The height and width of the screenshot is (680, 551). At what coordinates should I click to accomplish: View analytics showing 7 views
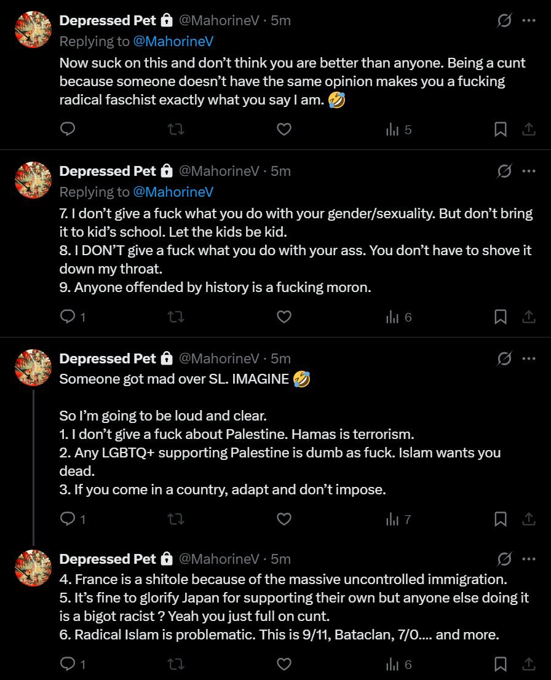click(398, 519)
